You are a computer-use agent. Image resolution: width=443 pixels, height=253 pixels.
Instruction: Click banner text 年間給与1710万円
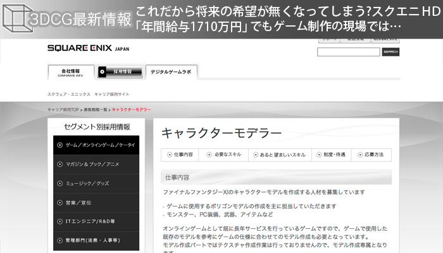point(192,27)
